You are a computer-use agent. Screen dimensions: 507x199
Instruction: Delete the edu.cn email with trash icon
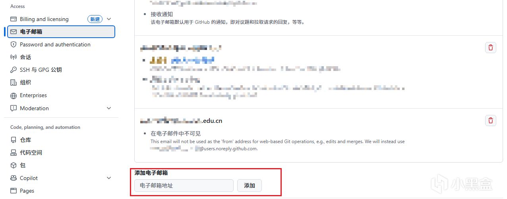pos(491,121)
